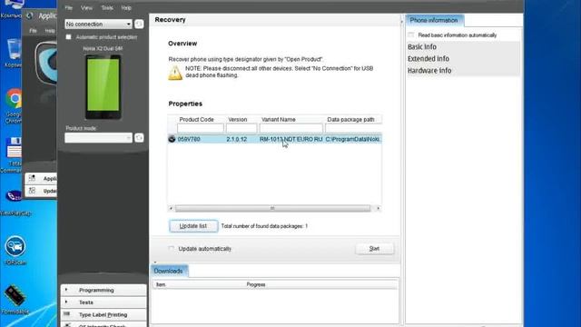The image size is (581, 327).
Task: Click the Care Suite logo in the background window
Action: point(46,63)
